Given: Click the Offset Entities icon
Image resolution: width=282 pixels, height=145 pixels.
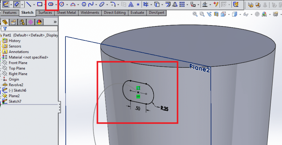Looking at the screenshot, I should [x=168, y=4].
